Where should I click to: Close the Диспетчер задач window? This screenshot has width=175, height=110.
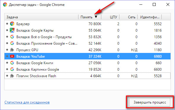click(x=168, y=4)
